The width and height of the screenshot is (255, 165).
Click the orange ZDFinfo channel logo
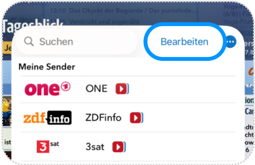click(47, 117)
